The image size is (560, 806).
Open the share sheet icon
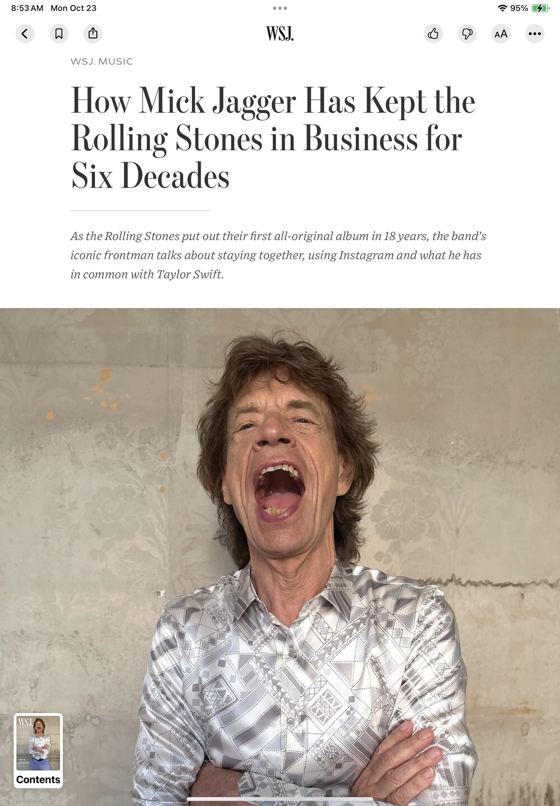[93, 34]
